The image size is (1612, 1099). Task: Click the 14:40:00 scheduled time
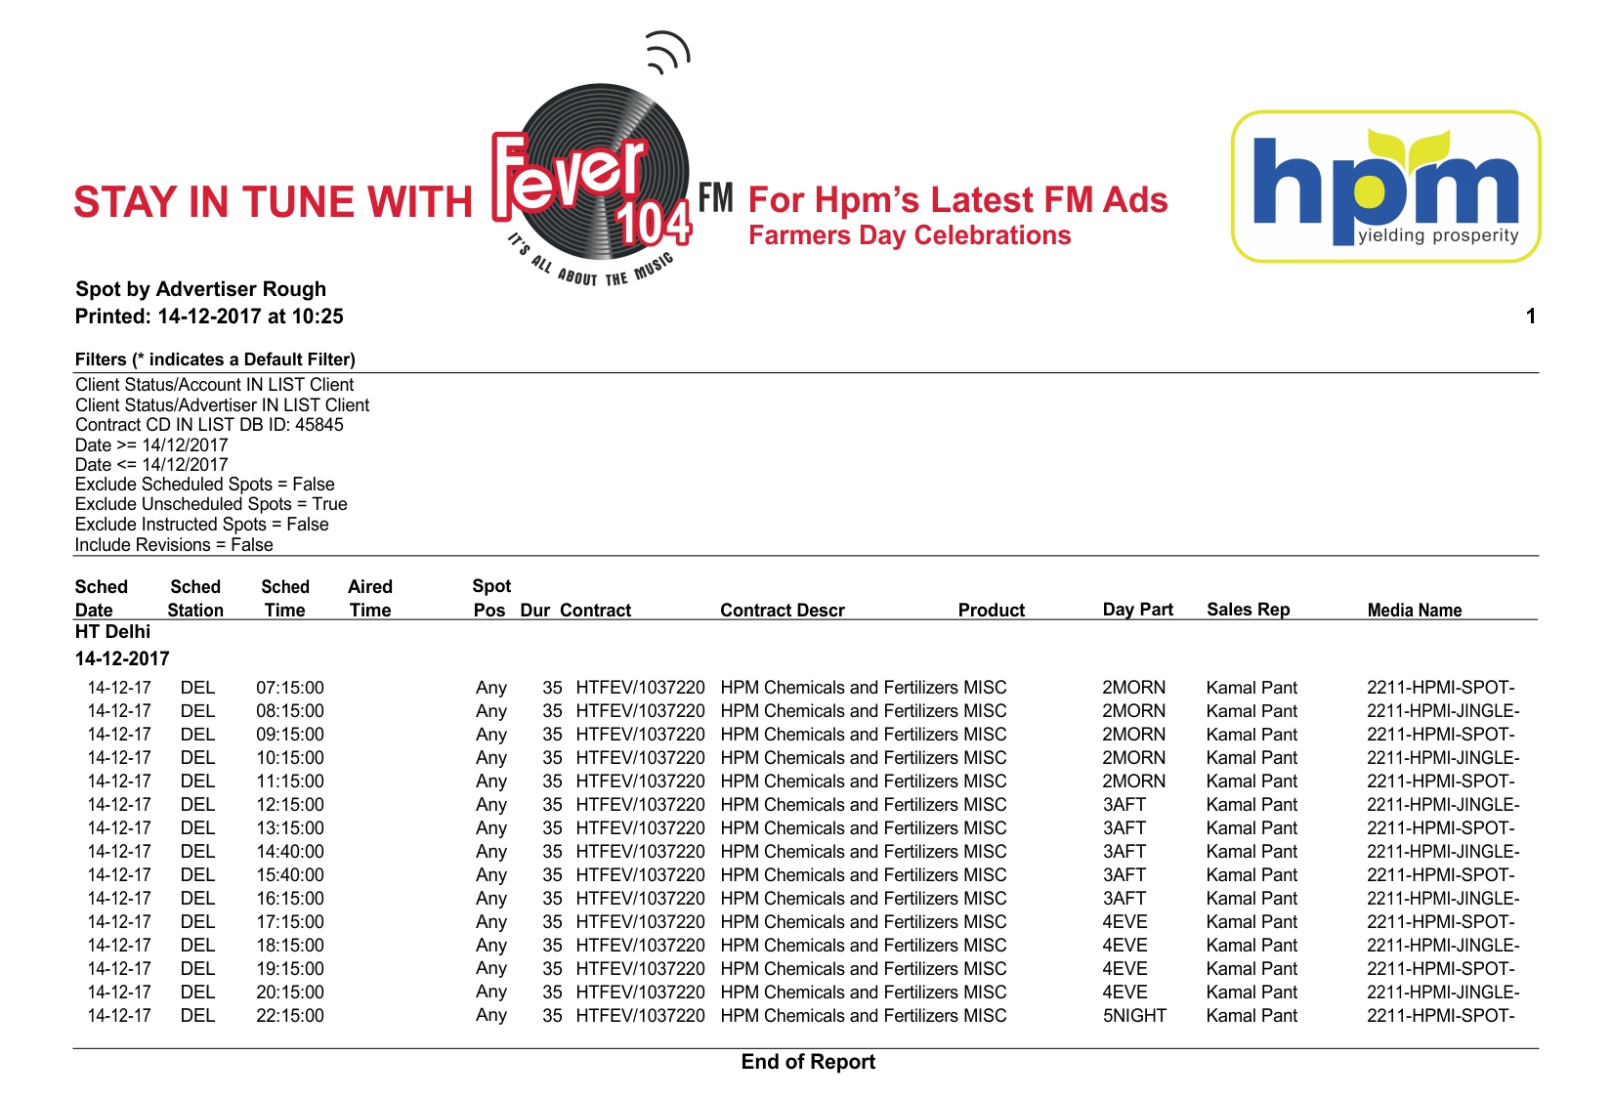[290, 852]
